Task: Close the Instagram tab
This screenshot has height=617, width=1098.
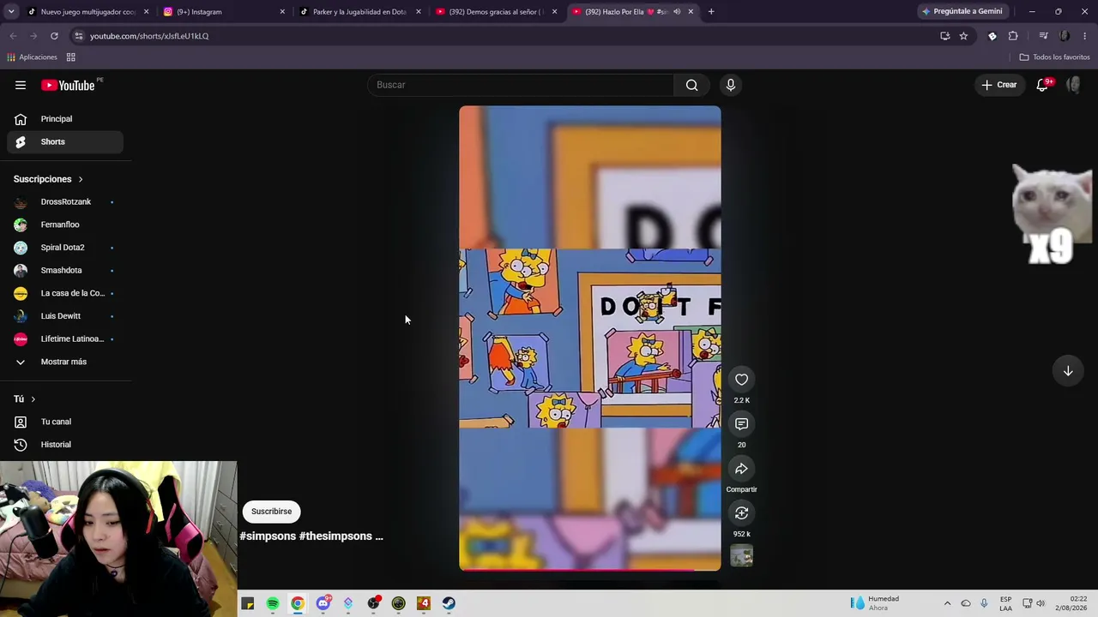Action: [282, 12]
